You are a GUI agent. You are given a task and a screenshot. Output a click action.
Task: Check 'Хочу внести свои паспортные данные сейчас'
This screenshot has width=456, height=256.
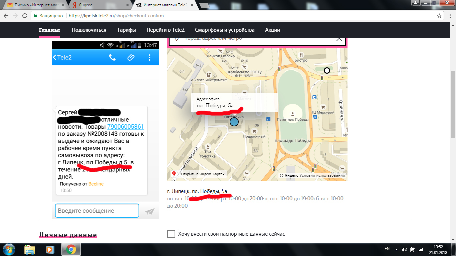pos(171,234)
